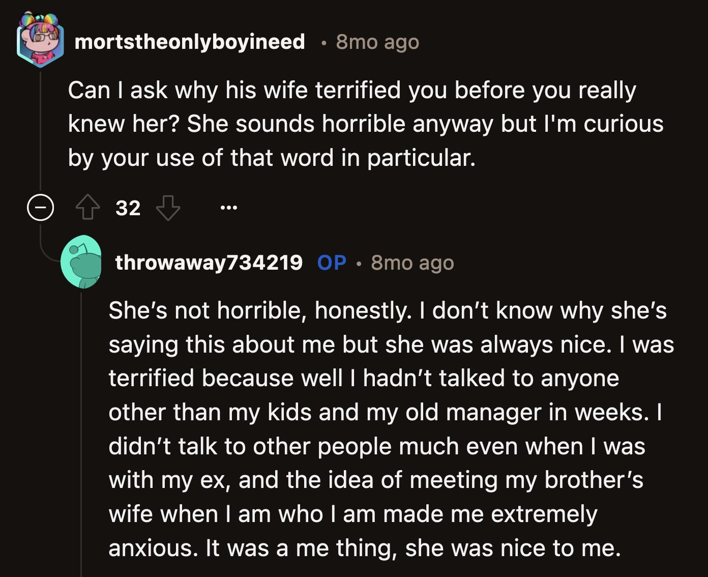Click throwaway734219's green Snoo avatar

pos(83,263)
